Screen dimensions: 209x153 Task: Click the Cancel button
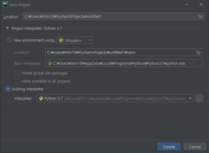coord(195,147)
